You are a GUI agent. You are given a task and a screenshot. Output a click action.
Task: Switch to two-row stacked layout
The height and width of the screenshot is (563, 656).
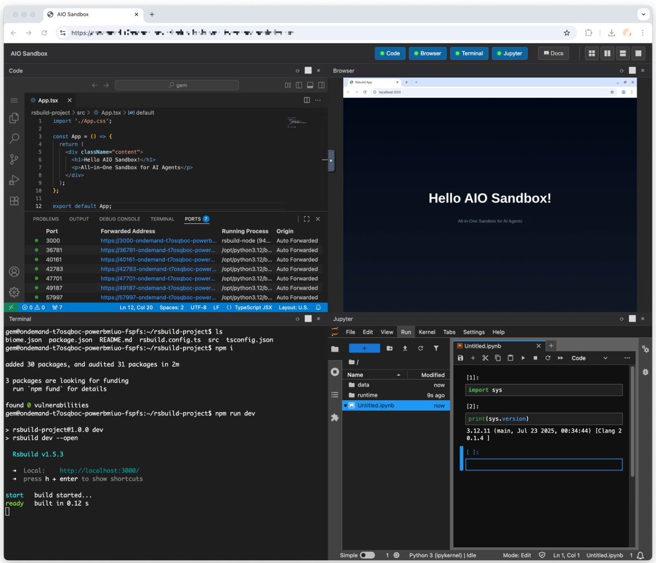click(622, 53)
